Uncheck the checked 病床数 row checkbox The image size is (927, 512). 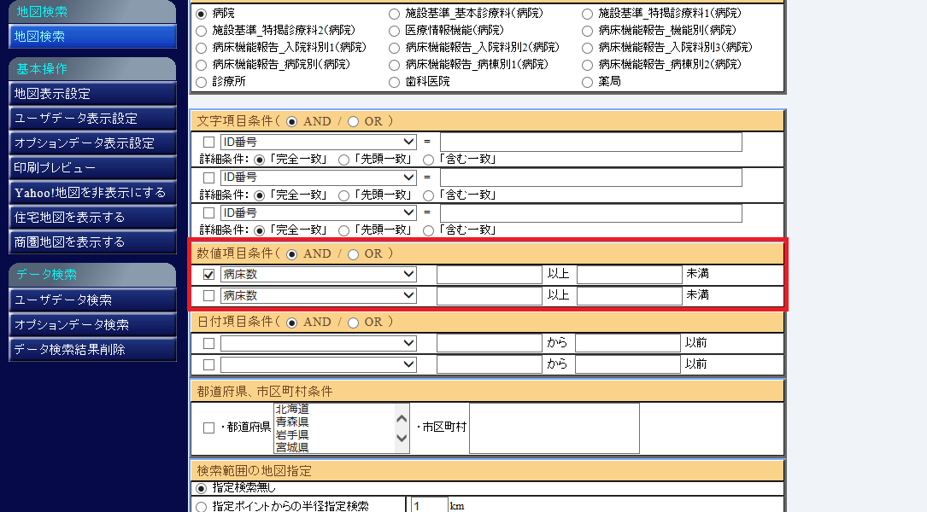click(x=208, y=275)
